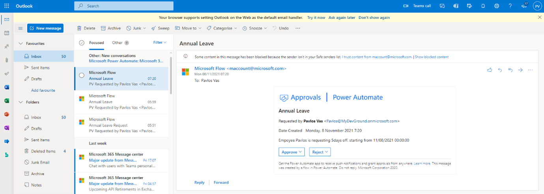Collapse the Favourites section
Screen dimensions: 544x194
(21, 43)
